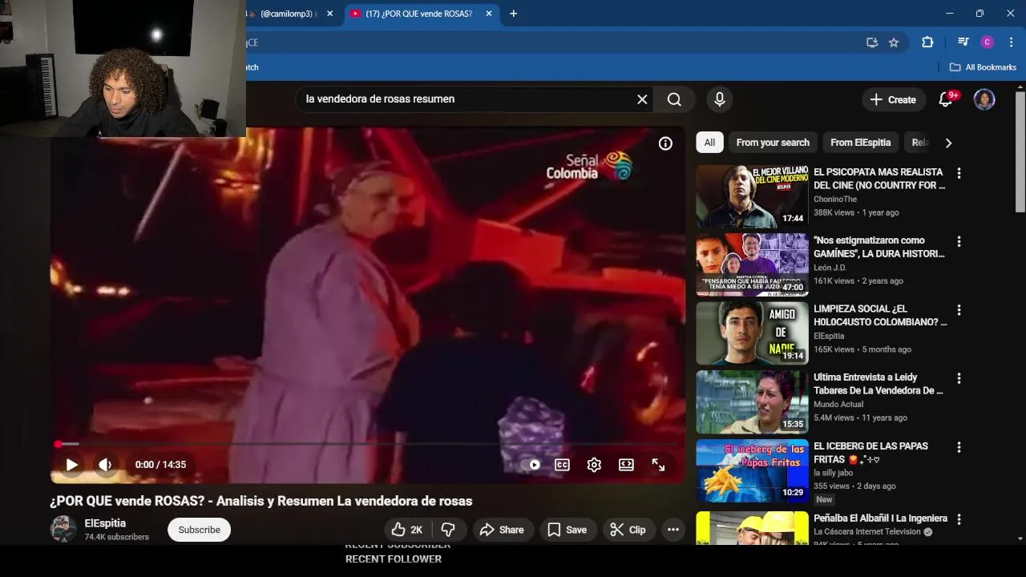Open EL ICEBERG DE LAS PAPAS FRITAS title
The width and height of the screenshot is (1026, 577).
tap(870, 452)
